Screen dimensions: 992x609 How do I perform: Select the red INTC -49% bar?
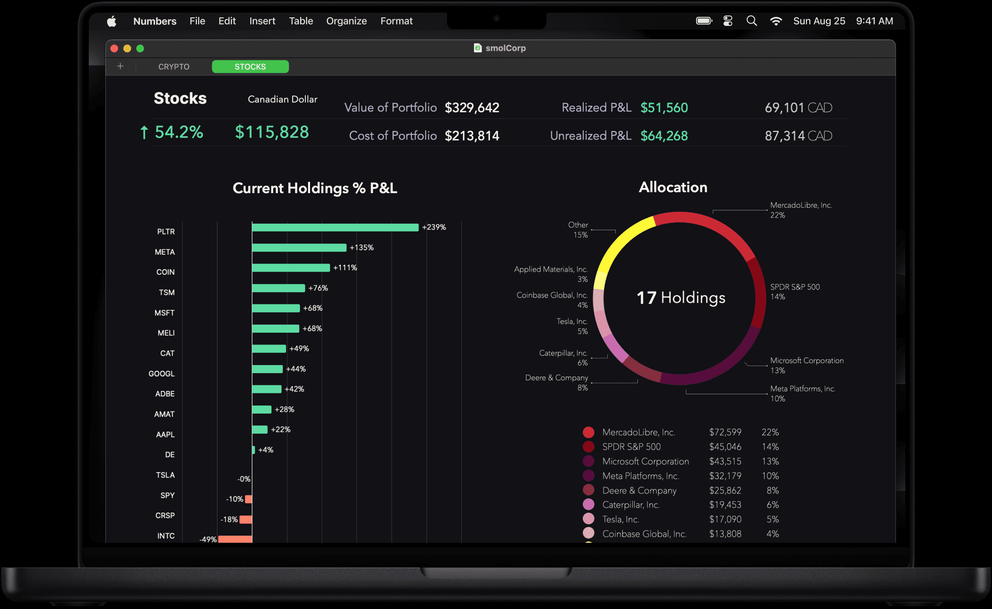click(x=235, y=539)
